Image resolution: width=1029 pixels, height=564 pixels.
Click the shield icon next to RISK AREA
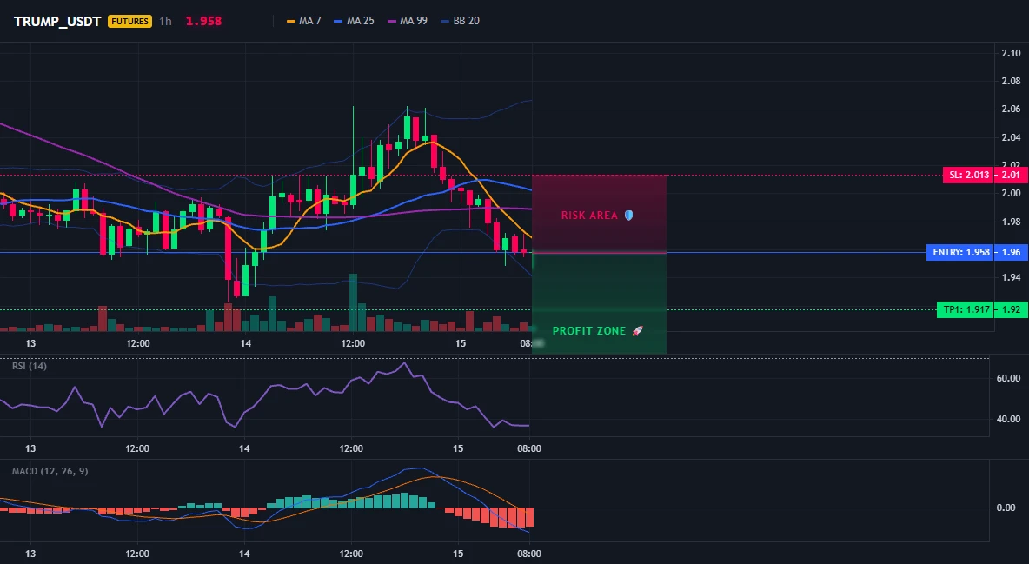tap(628, 215)
